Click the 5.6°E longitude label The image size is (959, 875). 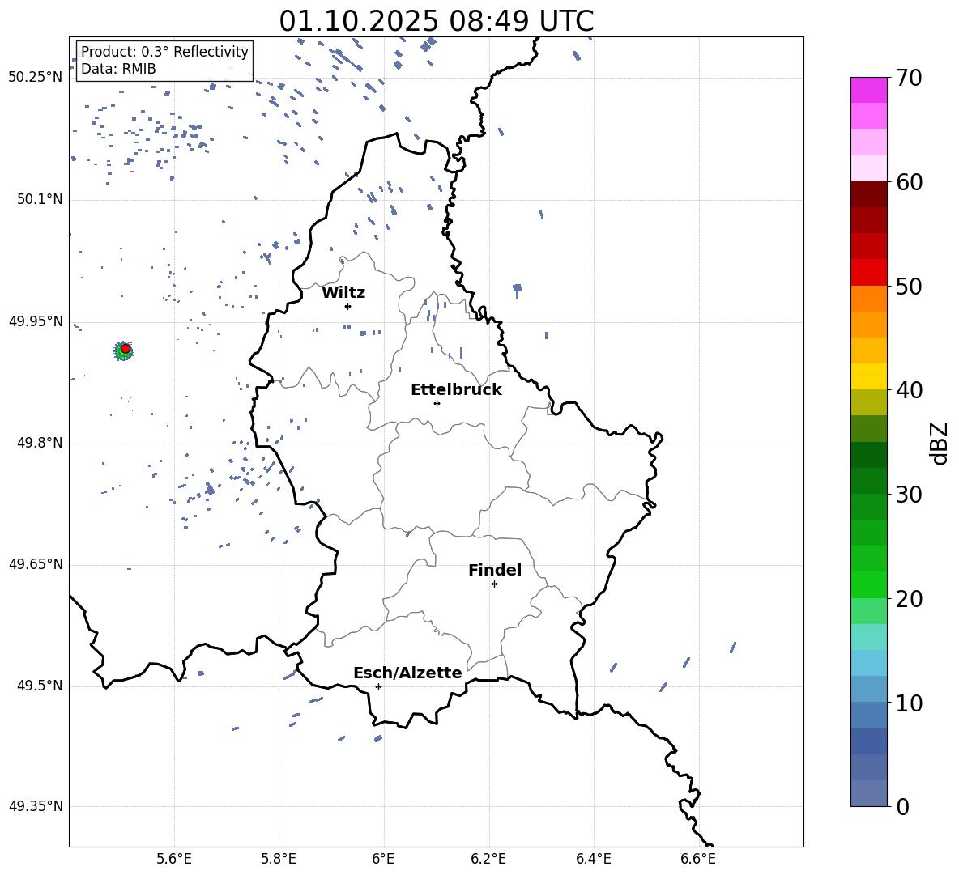174,859
